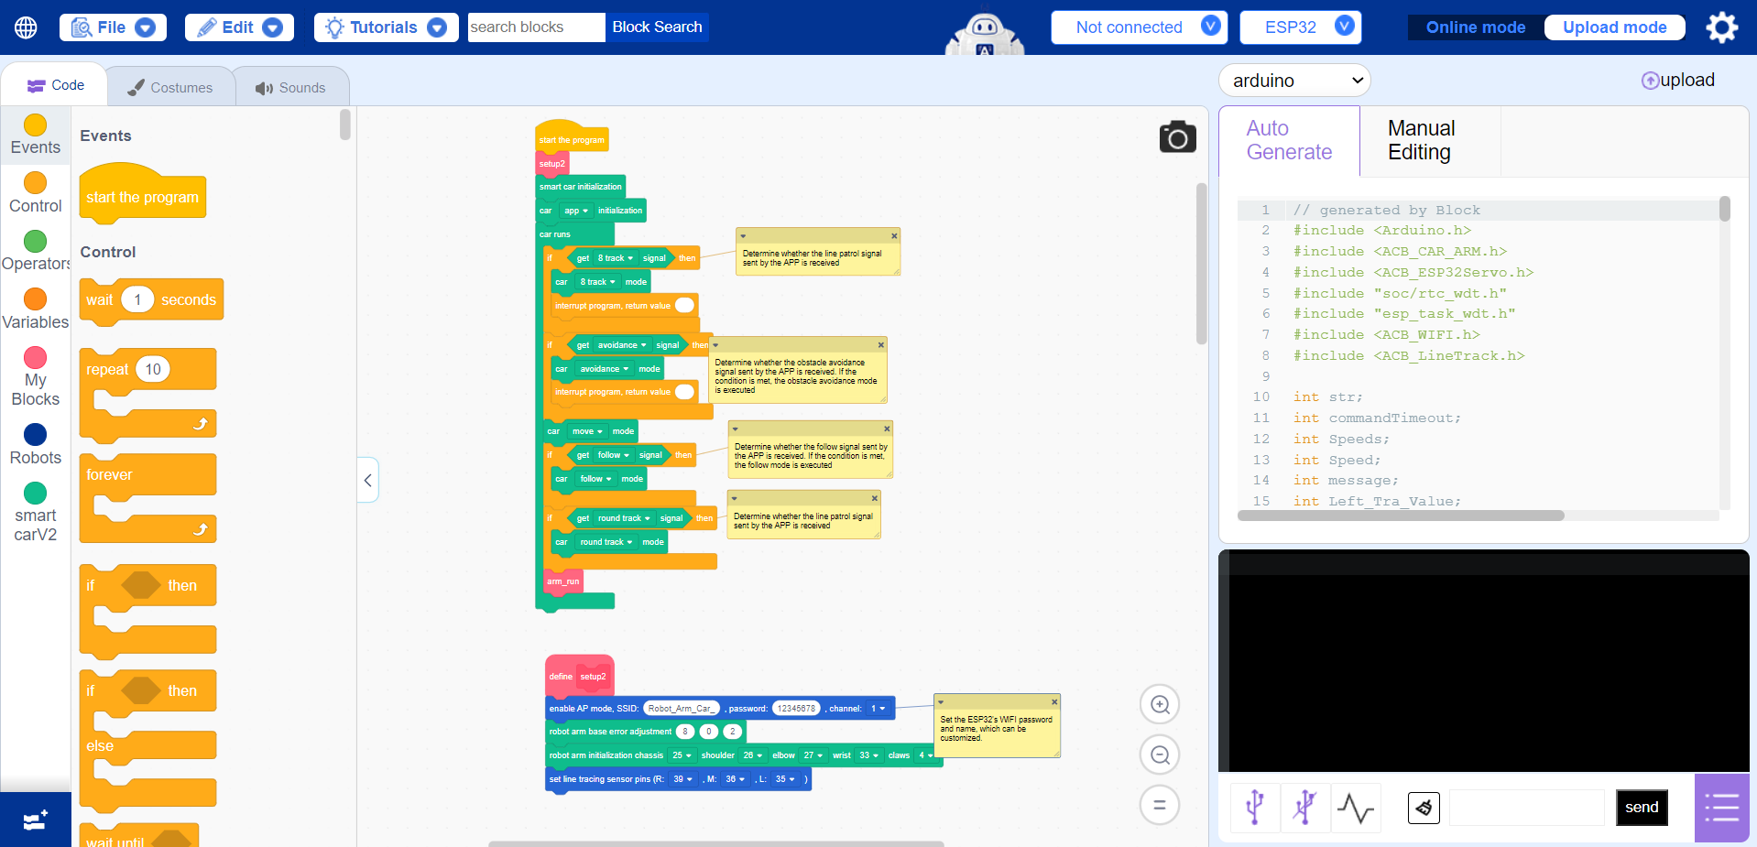Open the Manual Editing tab
The image size is (1757, 847).
pos(1421,140)
